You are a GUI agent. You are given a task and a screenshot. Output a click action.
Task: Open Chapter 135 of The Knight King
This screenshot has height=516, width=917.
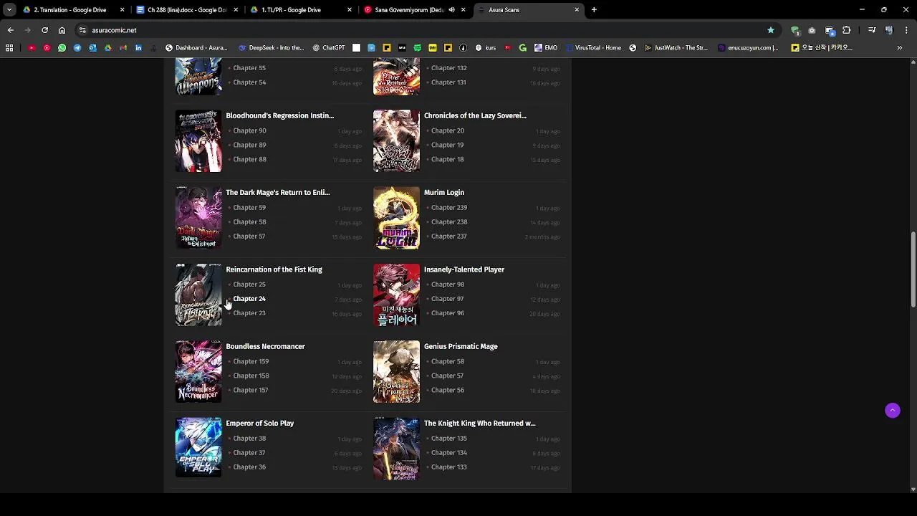(x=449, y=439)
